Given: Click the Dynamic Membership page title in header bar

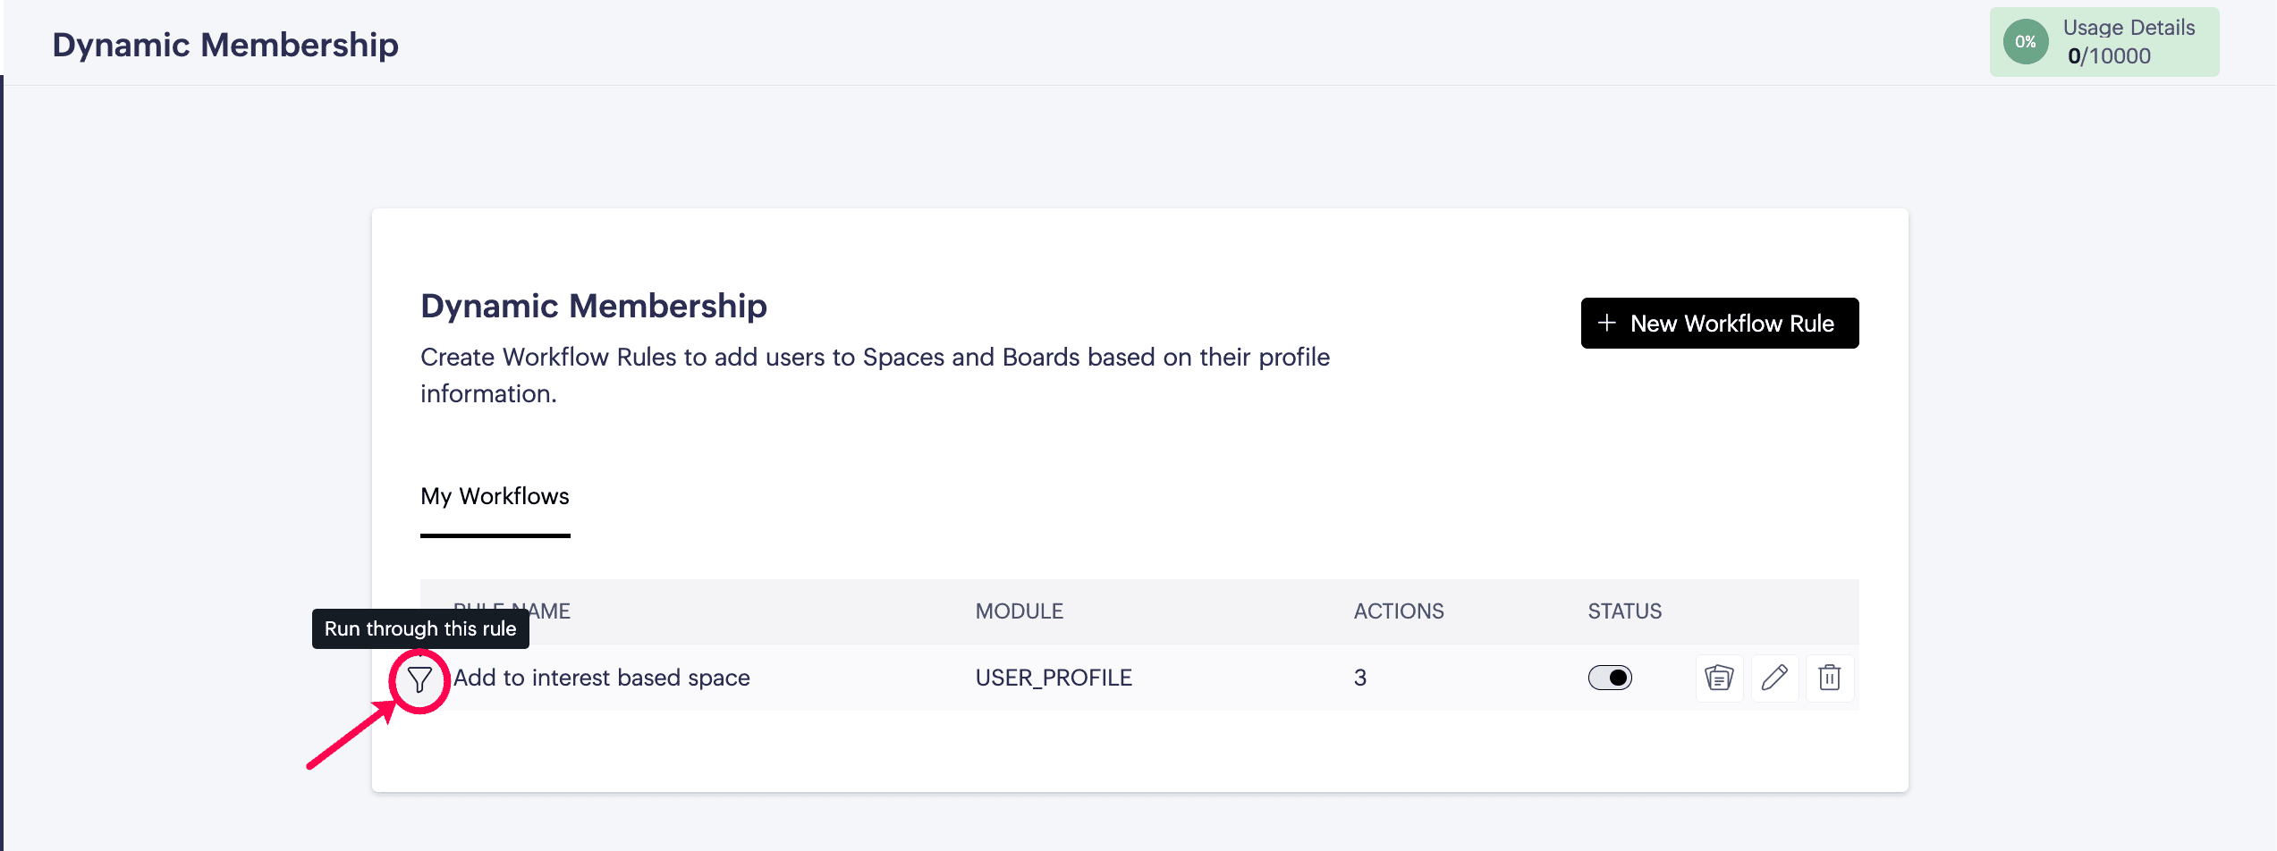Looking at the screenshot, I should [x=225, y=45].
